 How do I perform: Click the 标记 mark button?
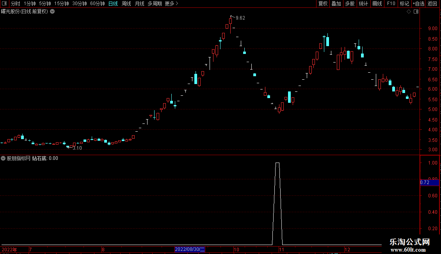pos(404,4)
